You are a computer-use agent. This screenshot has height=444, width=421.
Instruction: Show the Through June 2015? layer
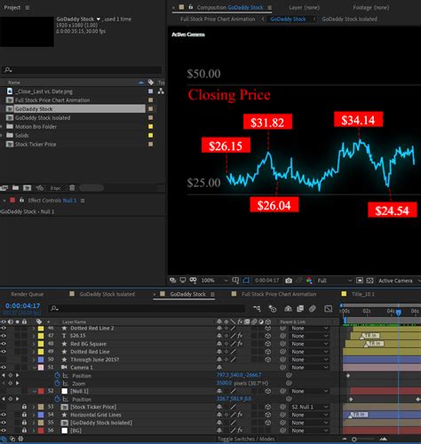tap(4, 360)
